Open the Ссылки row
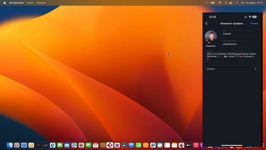The width and height of the screenshot is (266, 150). (x=232, y=69)
